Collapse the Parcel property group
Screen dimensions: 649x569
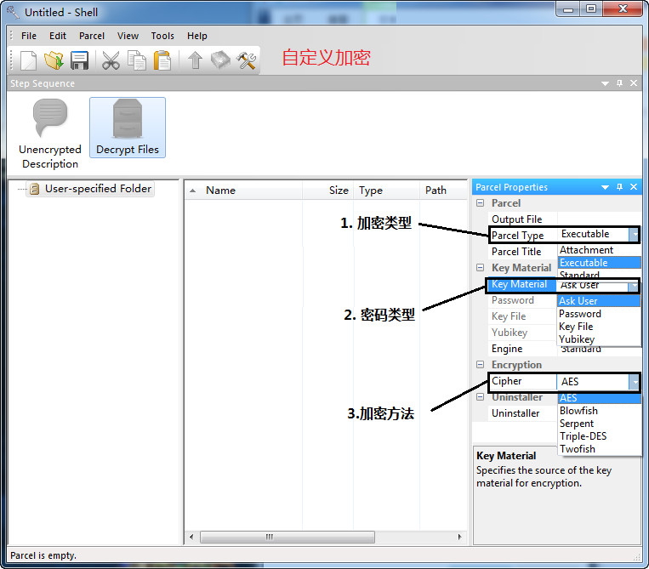click(x=480, y=203)
